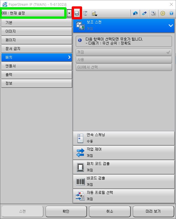Image resolution: width=176 pixels, height=219 pixels.
Task: Open the 엔돌서 category
Action: click(37, 66)
